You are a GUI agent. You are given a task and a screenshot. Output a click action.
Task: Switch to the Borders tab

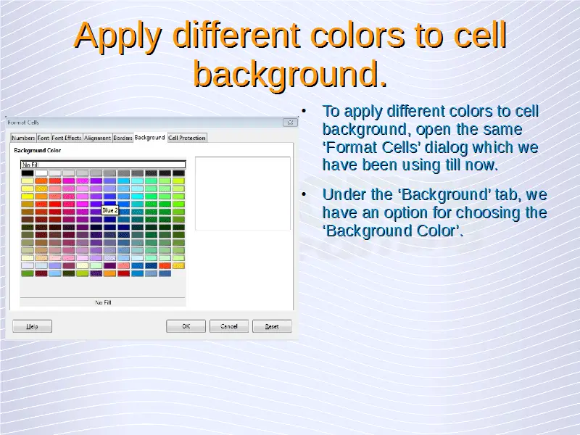[123, 138]
